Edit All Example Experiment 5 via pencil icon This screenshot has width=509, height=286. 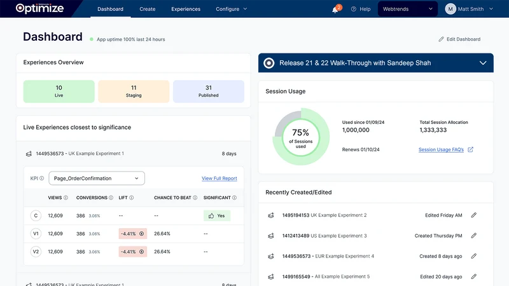(474, 276)
